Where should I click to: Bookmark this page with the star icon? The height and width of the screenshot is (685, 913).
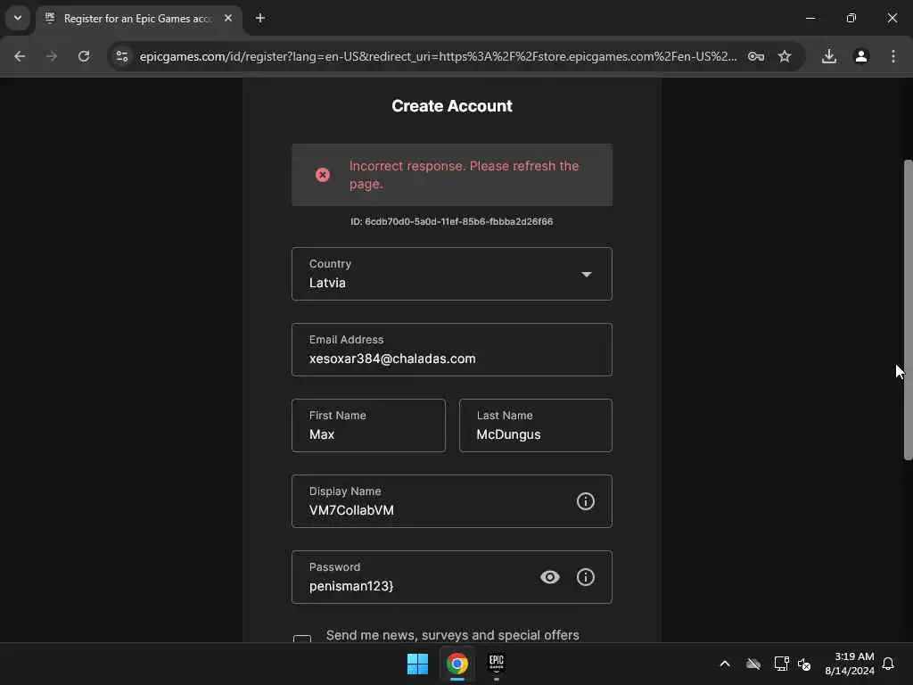pyautogui.click(x=785, y=56)
